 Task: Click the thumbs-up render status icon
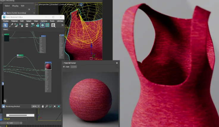coord(4,106)
